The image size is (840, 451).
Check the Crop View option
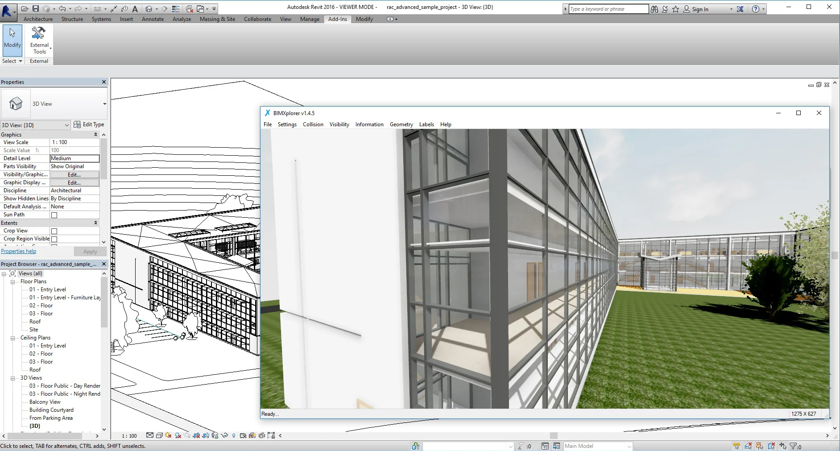(54, 231)
